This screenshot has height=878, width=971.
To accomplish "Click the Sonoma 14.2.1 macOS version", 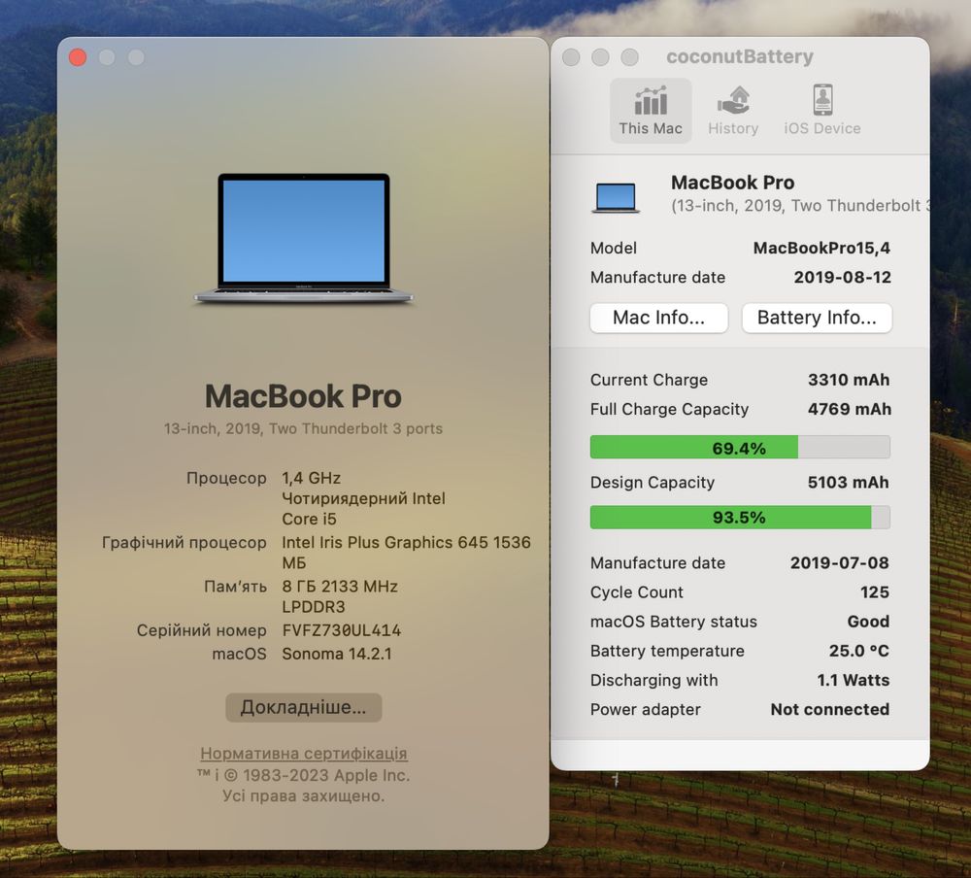I will click(337, 655).
